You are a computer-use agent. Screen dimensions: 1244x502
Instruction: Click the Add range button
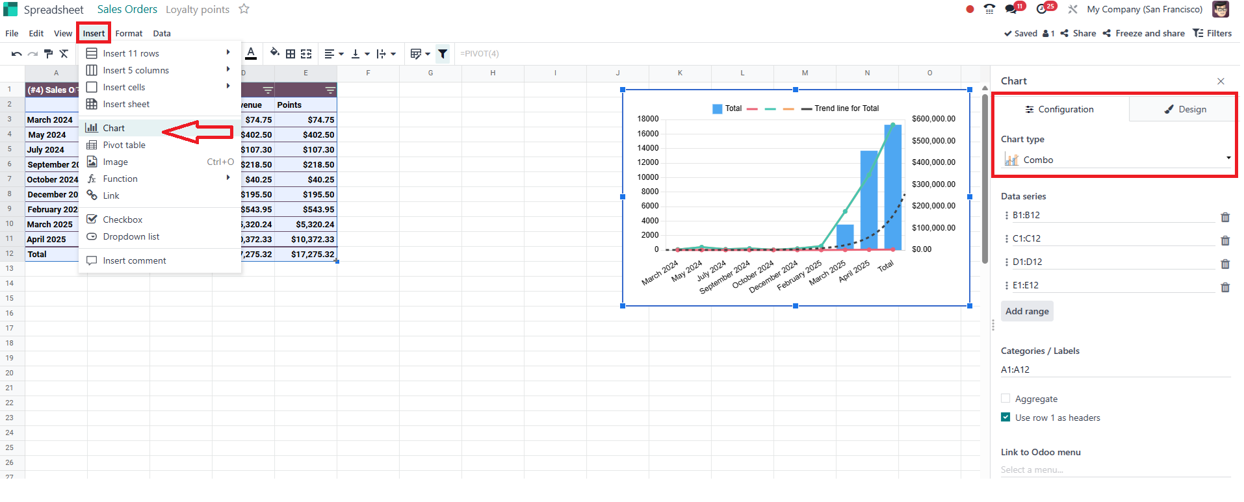click(1027, 311)
